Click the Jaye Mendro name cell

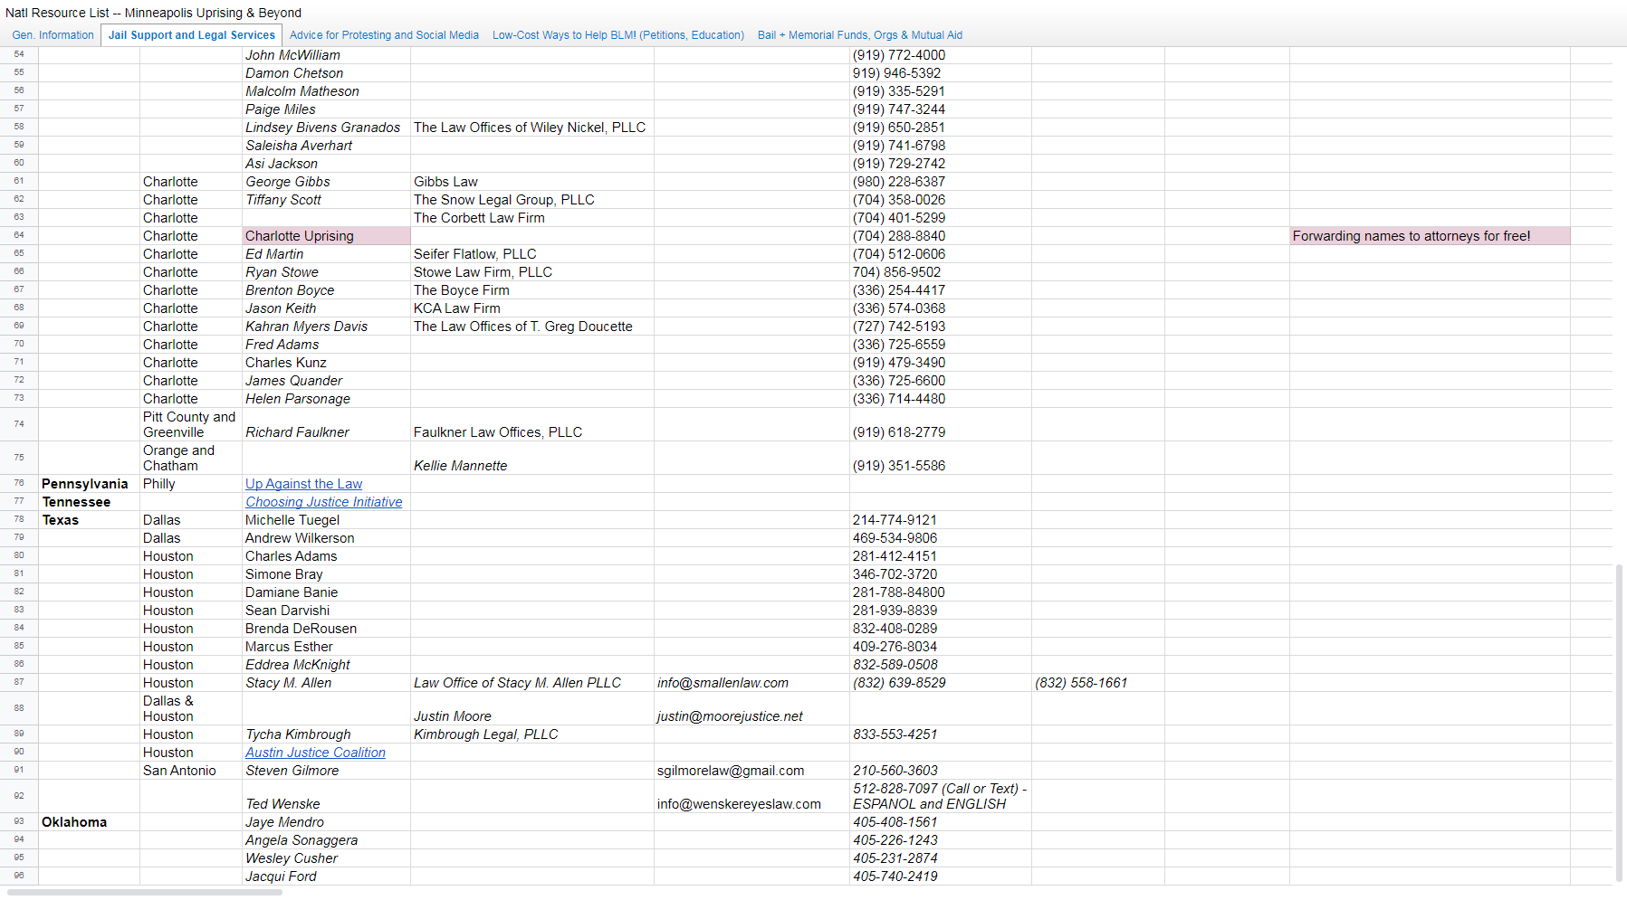tap(326, 822)
